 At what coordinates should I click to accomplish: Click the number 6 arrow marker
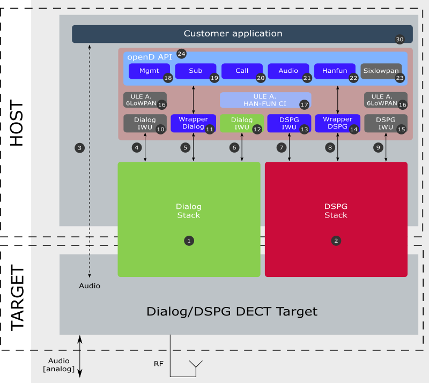pyautogui.click(x=234, y=148)
